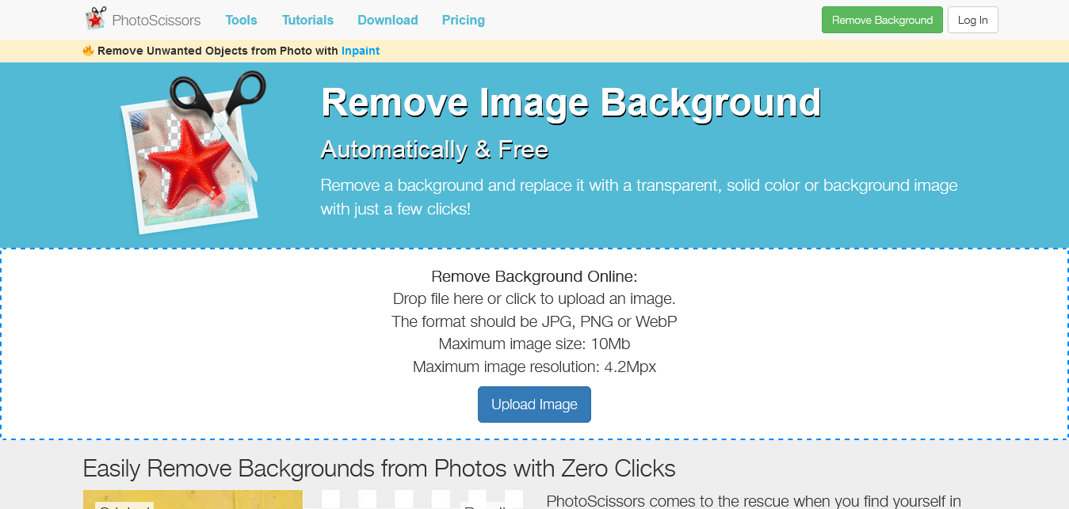Follow the Inpaint link

[x=361, y=51]
